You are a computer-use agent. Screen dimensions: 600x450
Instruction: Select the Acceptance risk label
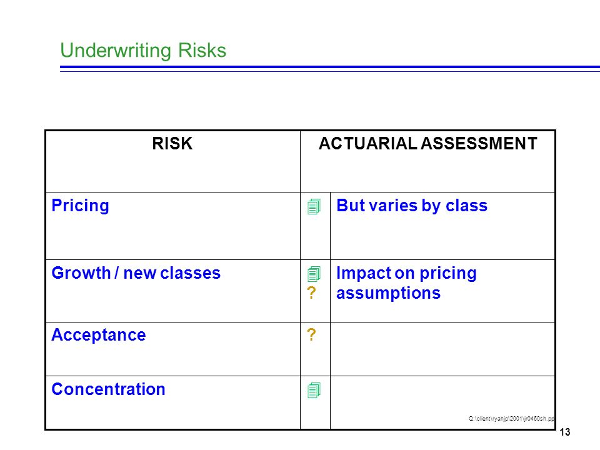click(99, 335)
